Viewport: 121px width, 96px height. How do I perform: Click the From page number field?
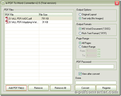click(x=92, y=51)
